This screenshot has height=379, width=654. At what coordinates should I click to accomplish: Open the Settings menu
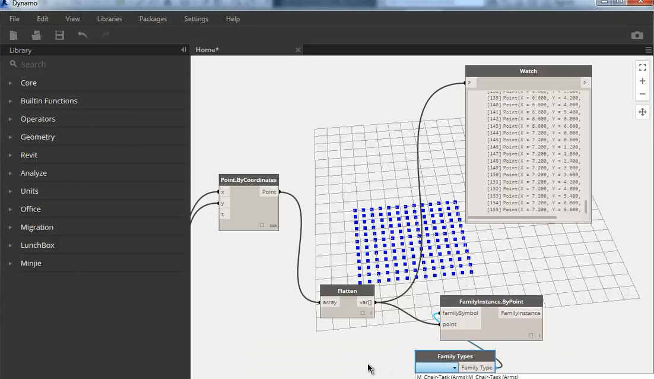click(196, 19)
